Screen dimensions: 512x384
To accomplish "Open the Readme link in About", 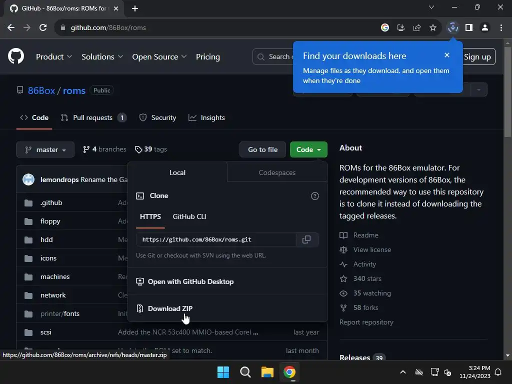I will point(359,235).
